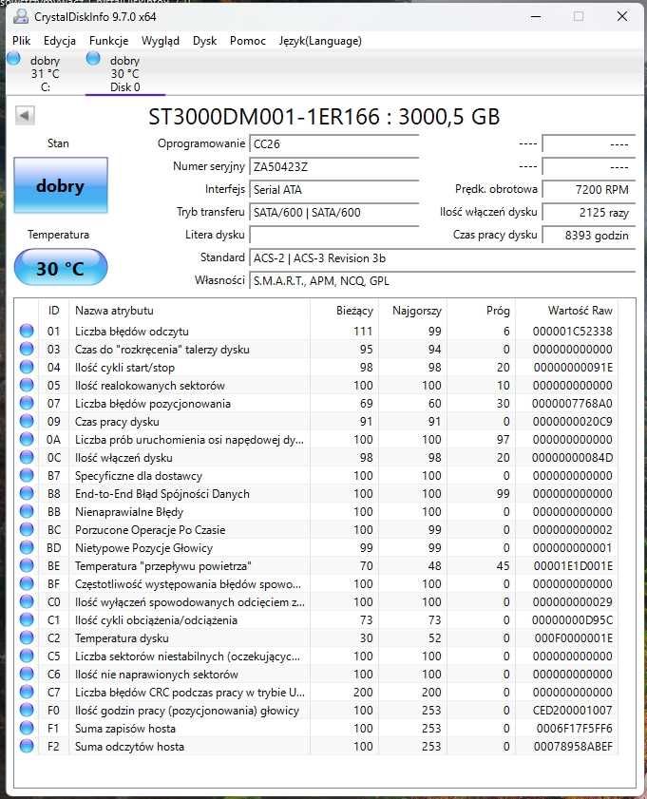The image size is (647, 799).
Task: Click the status orb for attribute C2
Action: click(27, 638)
